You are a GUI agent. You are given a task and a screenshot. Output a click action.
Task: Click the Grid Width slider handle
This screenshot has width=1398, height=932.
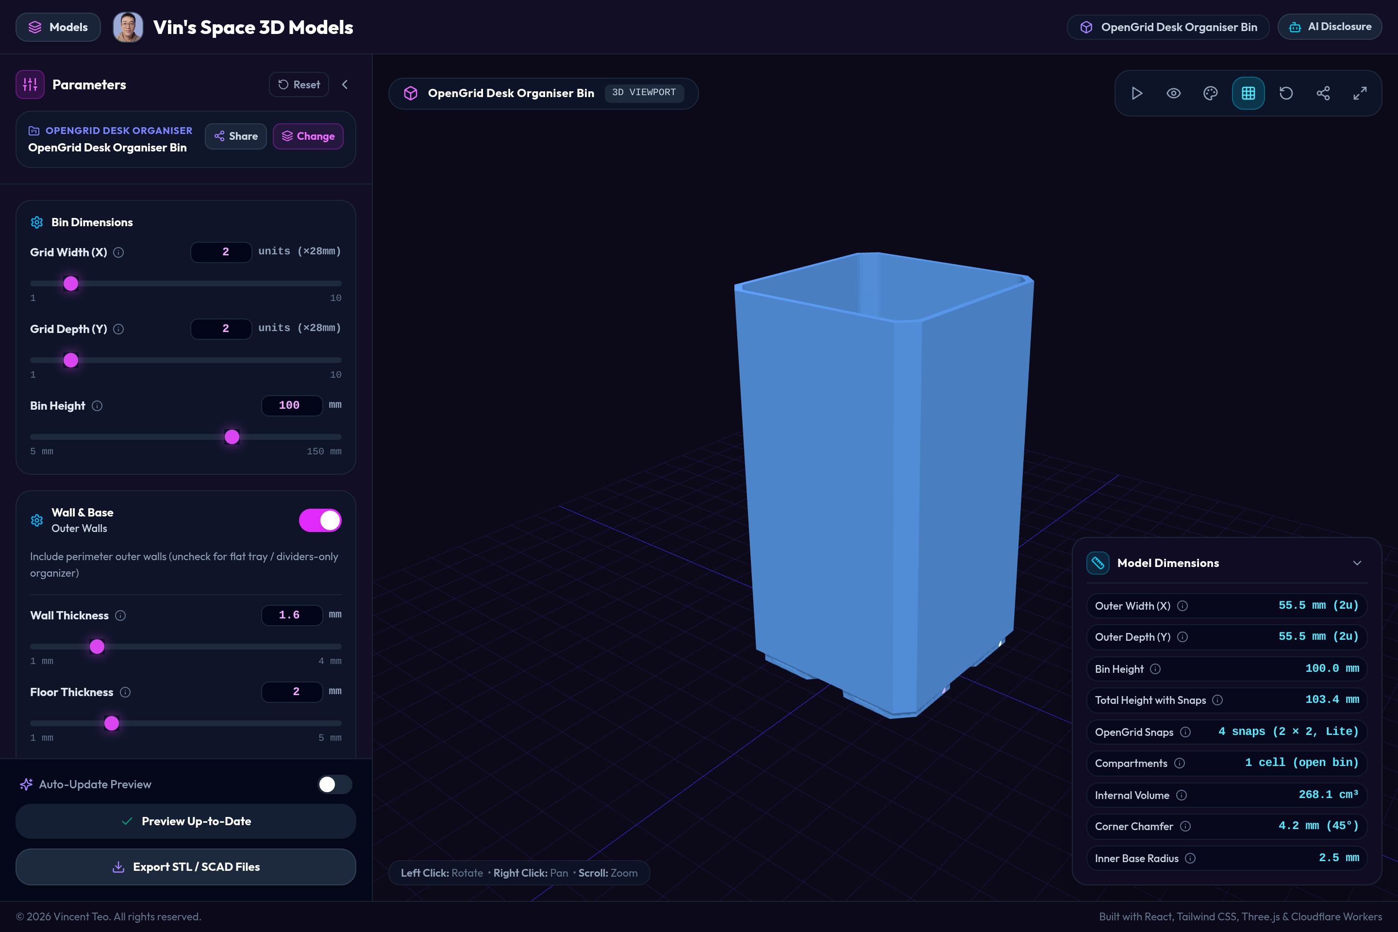[71, 283]
